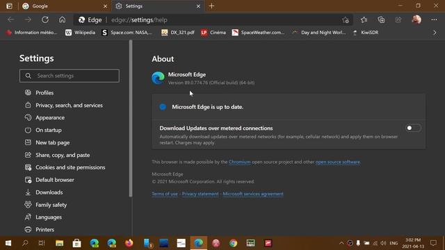
Task: Go back with the browser back arrow
Action: tap(11, 19)
